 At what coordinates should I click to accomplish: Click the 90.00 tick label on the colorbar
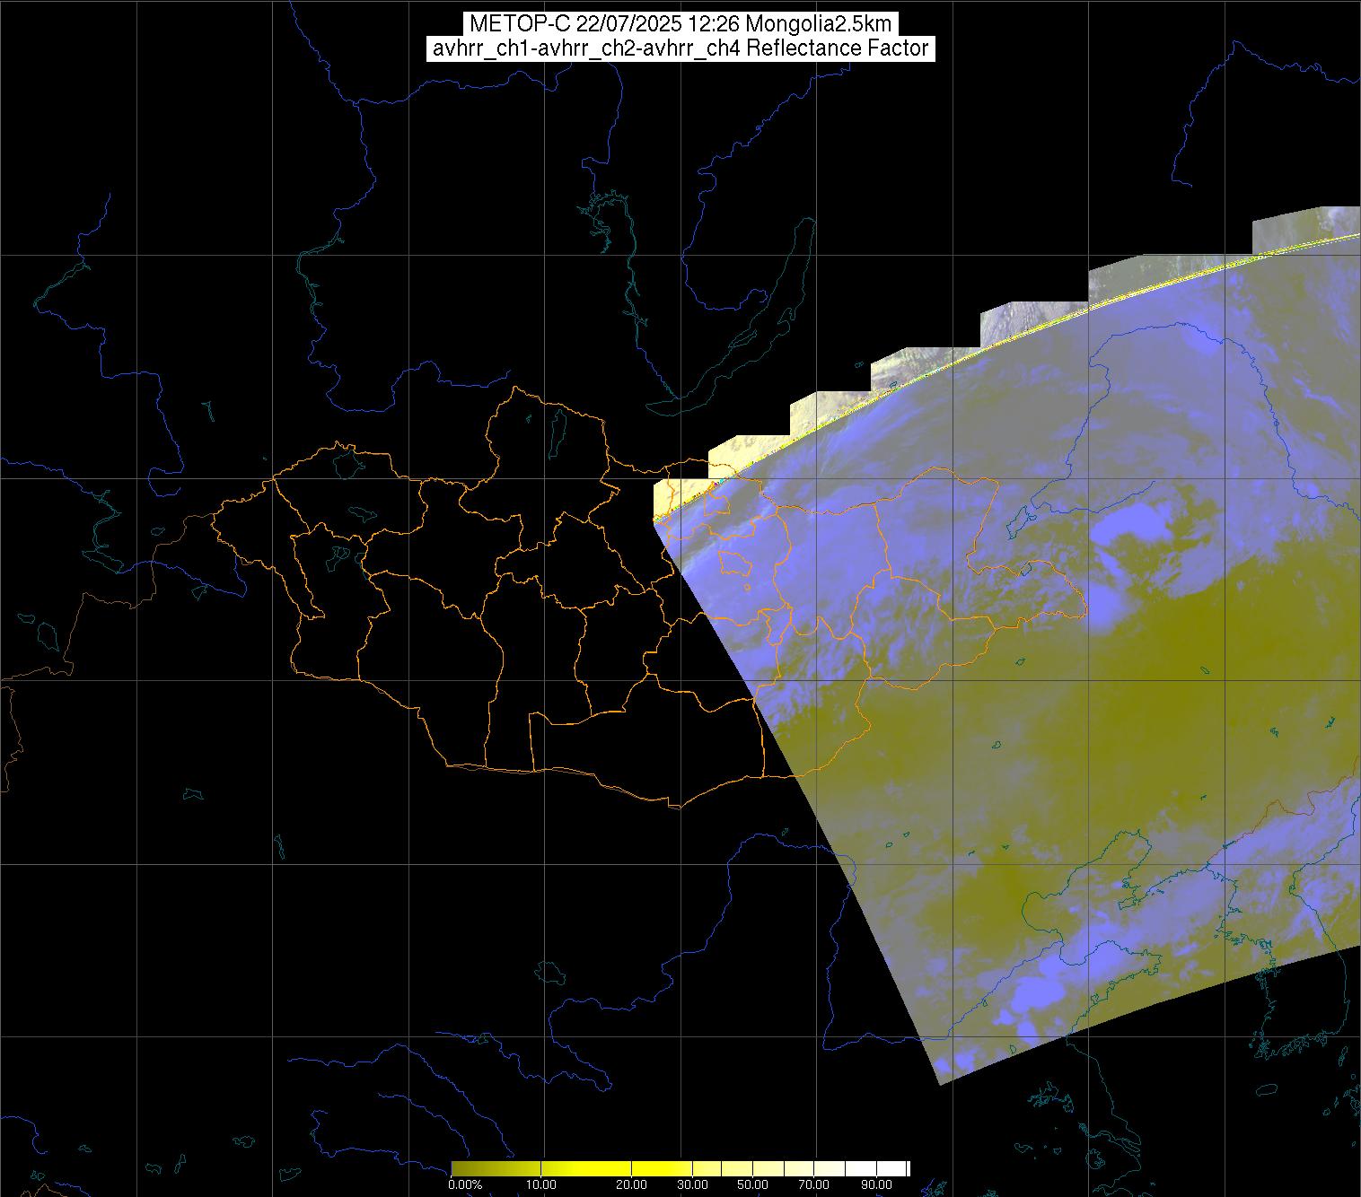(x=874, y=1184)
